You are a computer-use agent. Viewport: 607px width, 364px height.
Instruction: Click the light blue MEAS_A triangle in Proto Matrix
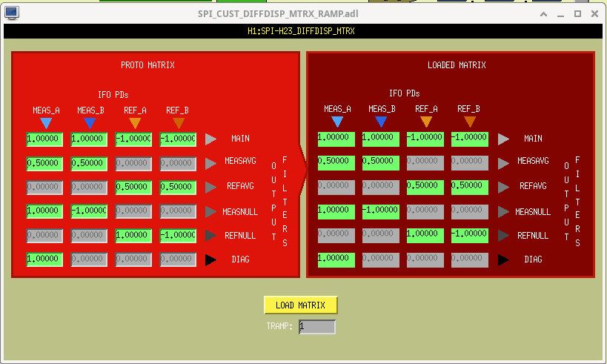(46, 124)
